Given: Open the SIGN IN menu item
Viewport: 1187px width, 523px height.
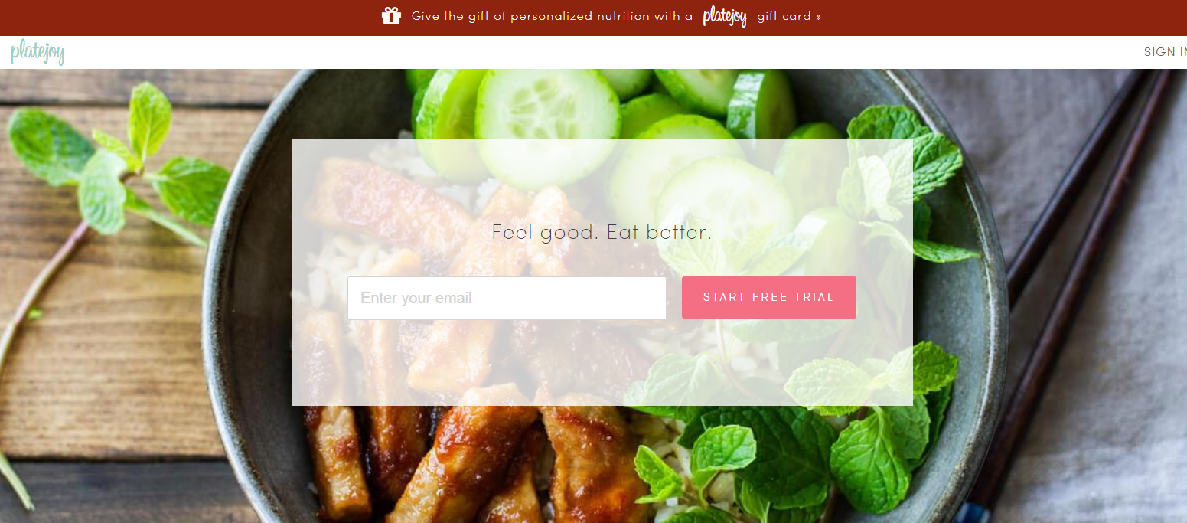Looking at the screenshot, I should 1165,52.
